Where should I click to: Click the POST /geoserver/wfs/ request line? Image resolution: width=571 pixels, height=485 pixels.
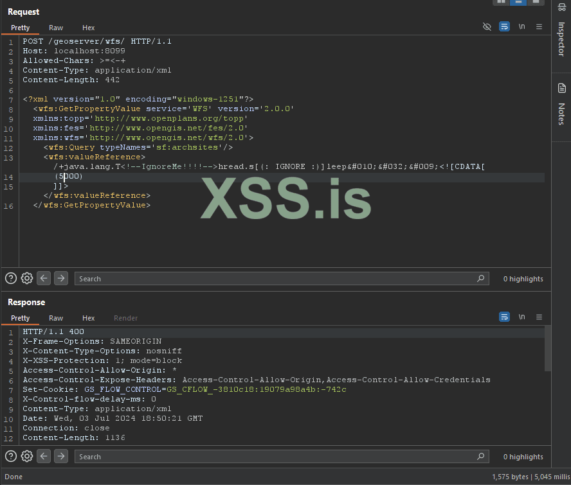[x=97, y=41]
